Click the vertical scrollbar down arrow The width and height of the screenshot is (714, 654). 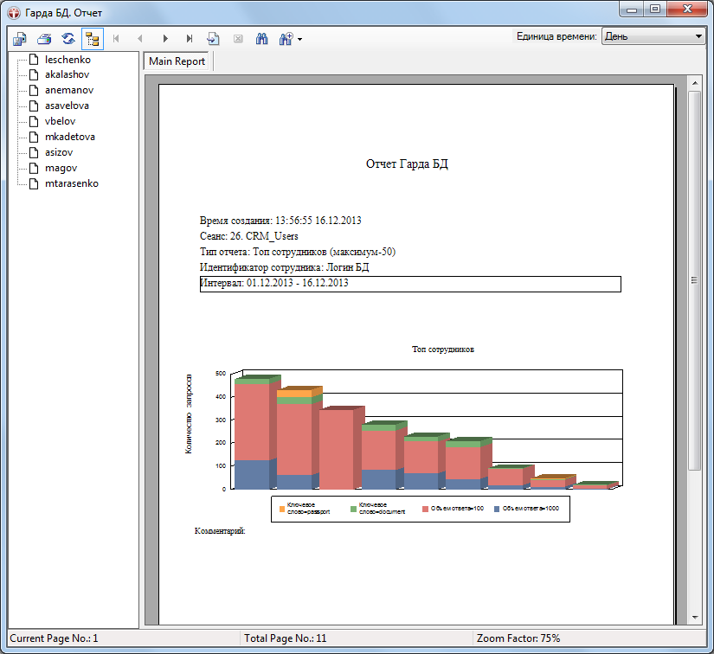694,617
